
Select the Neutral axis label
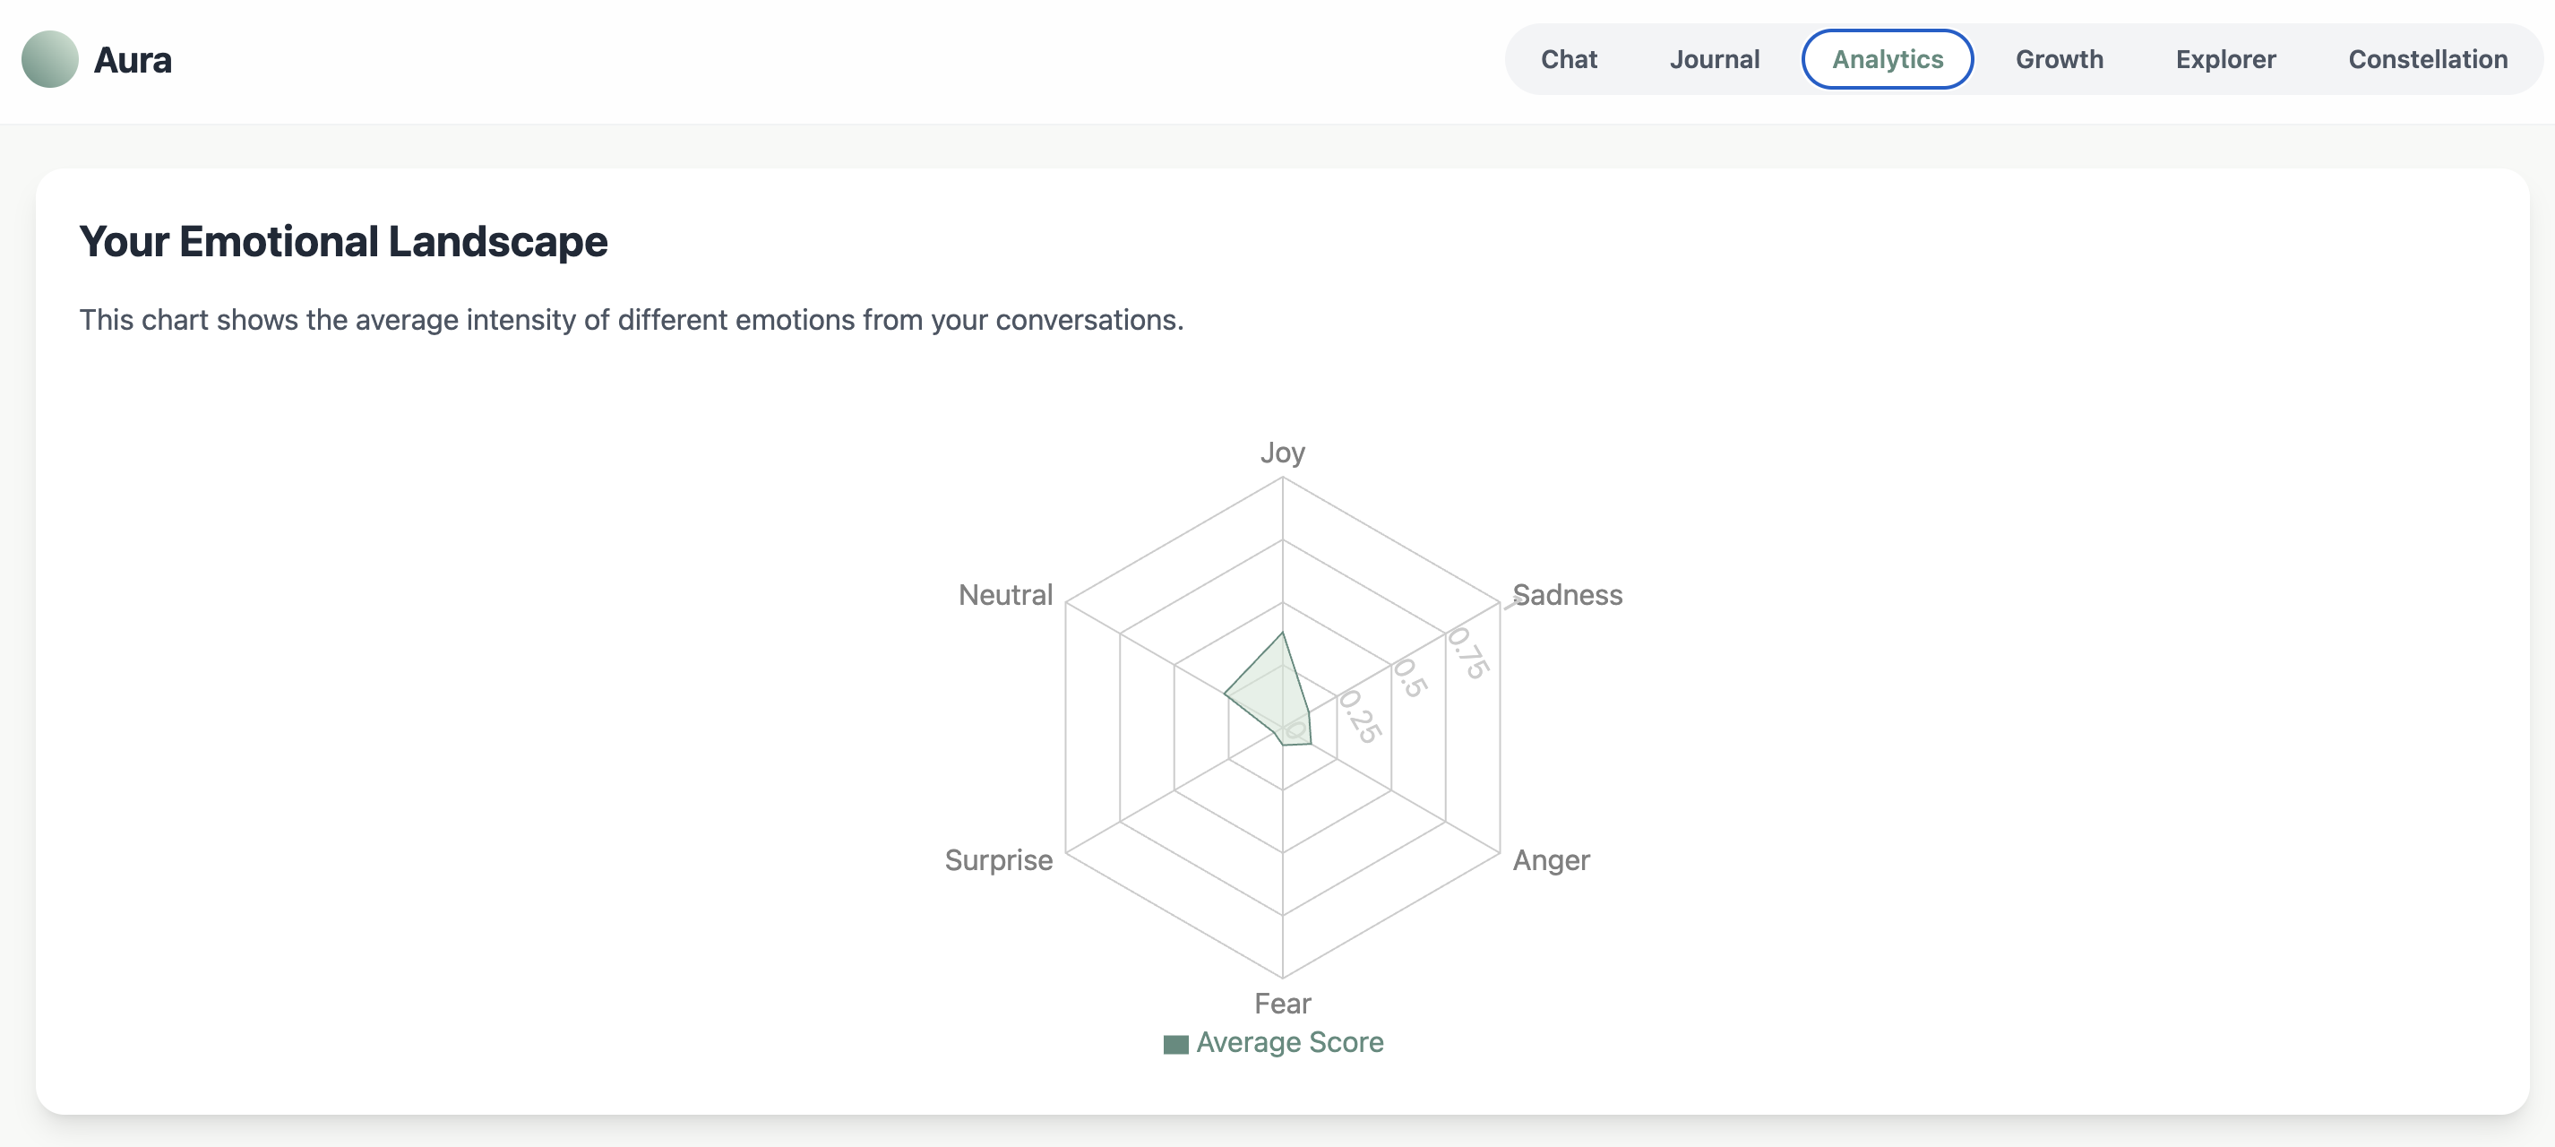click(x=1005, y=595)
